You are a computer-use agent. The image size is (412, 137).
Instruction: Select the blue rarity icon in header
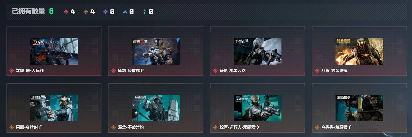125,12
